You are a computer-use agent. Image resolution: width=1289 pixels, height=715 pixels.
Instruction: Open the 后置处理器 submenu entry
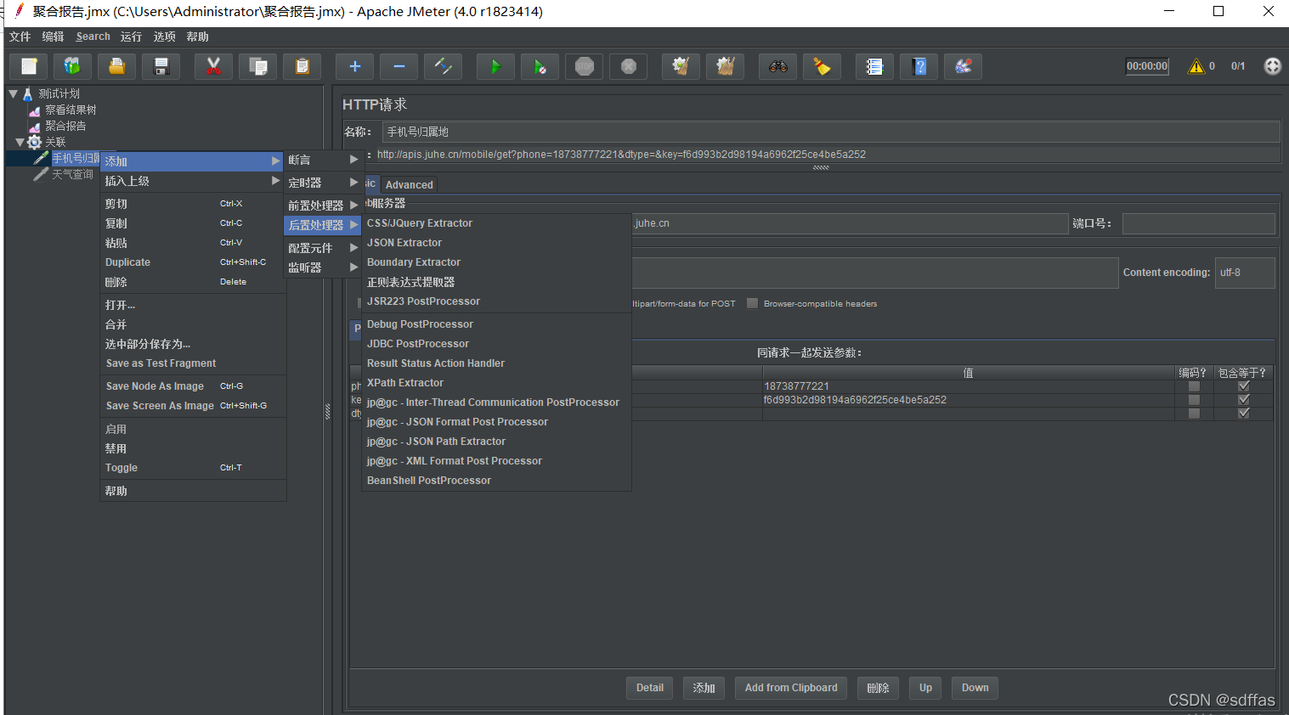(323, 225)
